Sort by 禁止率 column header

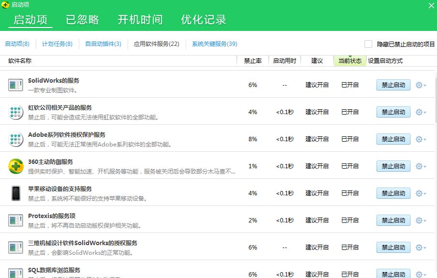[253, 61]
